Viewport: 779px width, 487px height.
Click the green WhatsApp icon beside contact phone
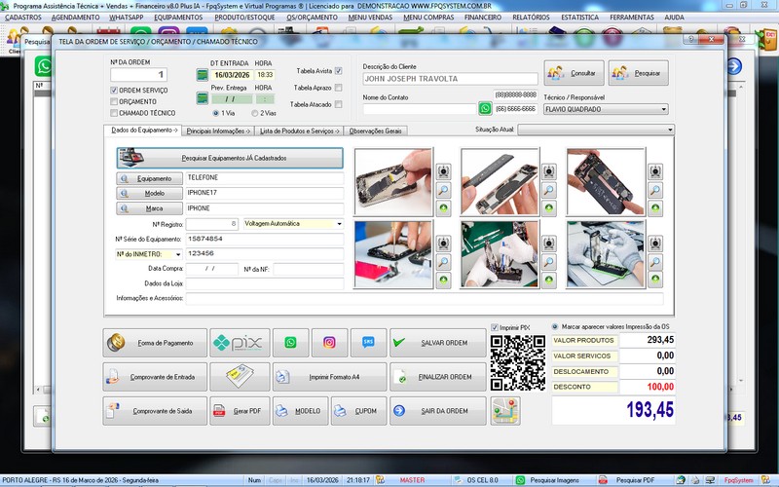pos(485,109)
